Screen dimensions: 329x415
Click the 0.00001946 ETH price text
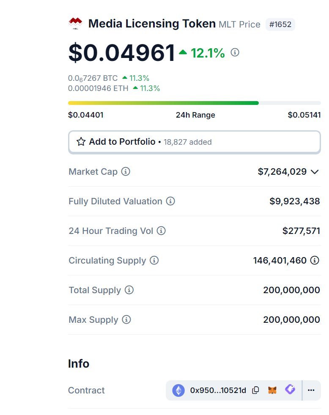coord(98,88)
